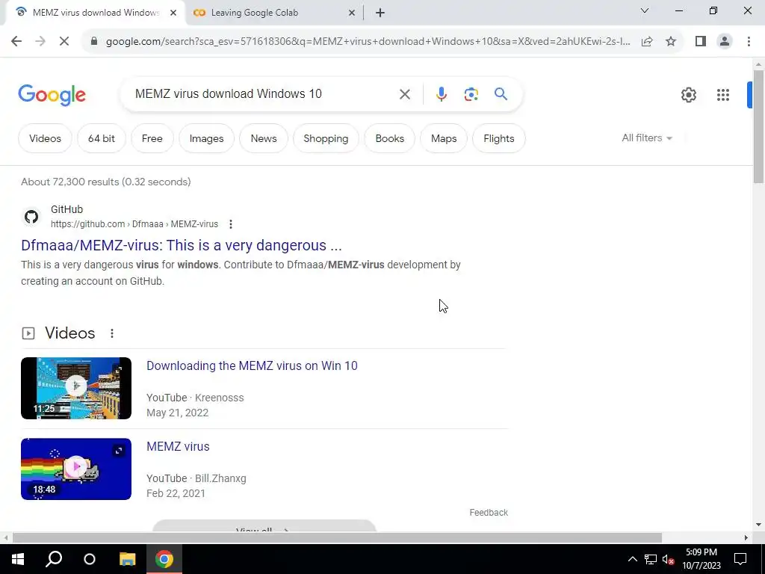Start a voice search with microphone
This screenshot has width=765, height=574.
point(441,94)
